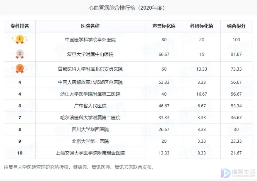Click the total score 73.33
The height and width of the screenshot is (181, 257).
tap(236, 69)
